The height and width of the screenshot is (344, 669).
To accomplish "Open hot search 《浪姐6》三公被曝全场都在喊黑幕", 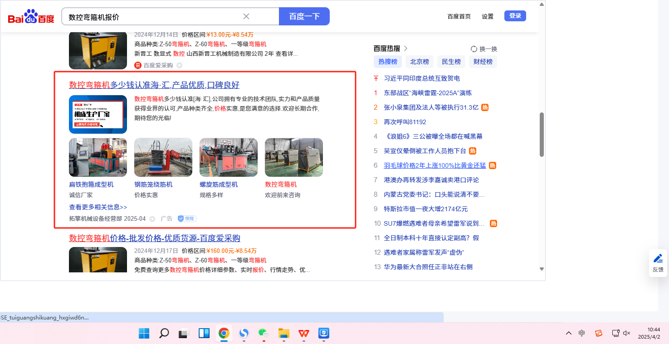I will coord(433,136).
